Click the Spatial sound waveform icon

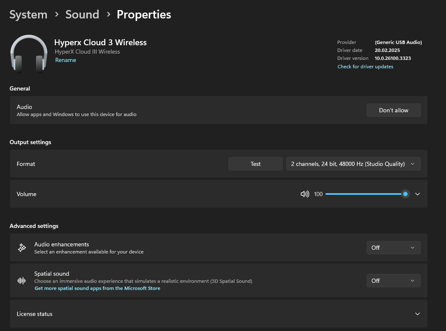click(21, 281)
